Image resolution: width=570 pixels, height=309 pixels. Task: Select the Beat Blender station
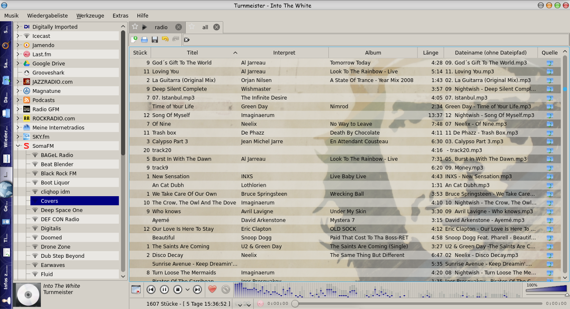(x=57, y=164)
